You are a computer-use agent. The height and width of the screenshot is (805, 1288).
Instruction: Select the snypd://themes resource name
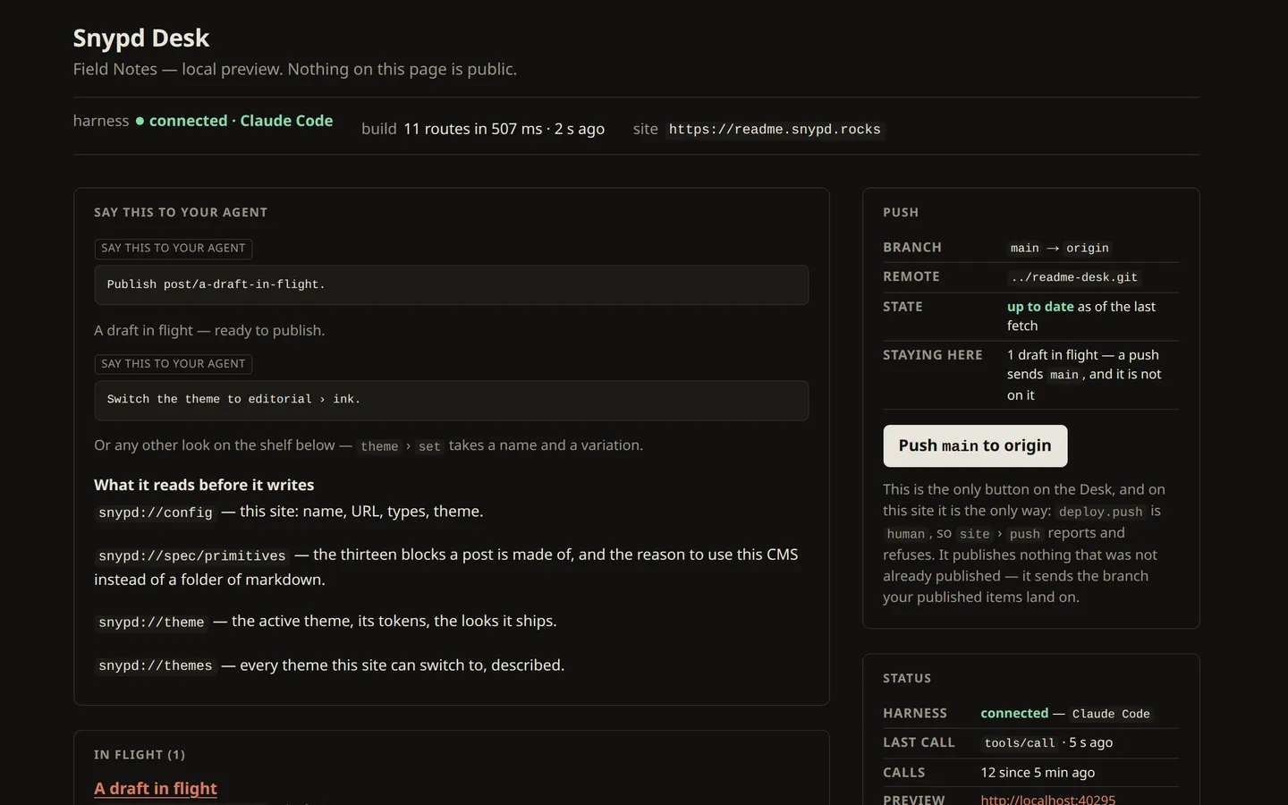tap(156, 665)
